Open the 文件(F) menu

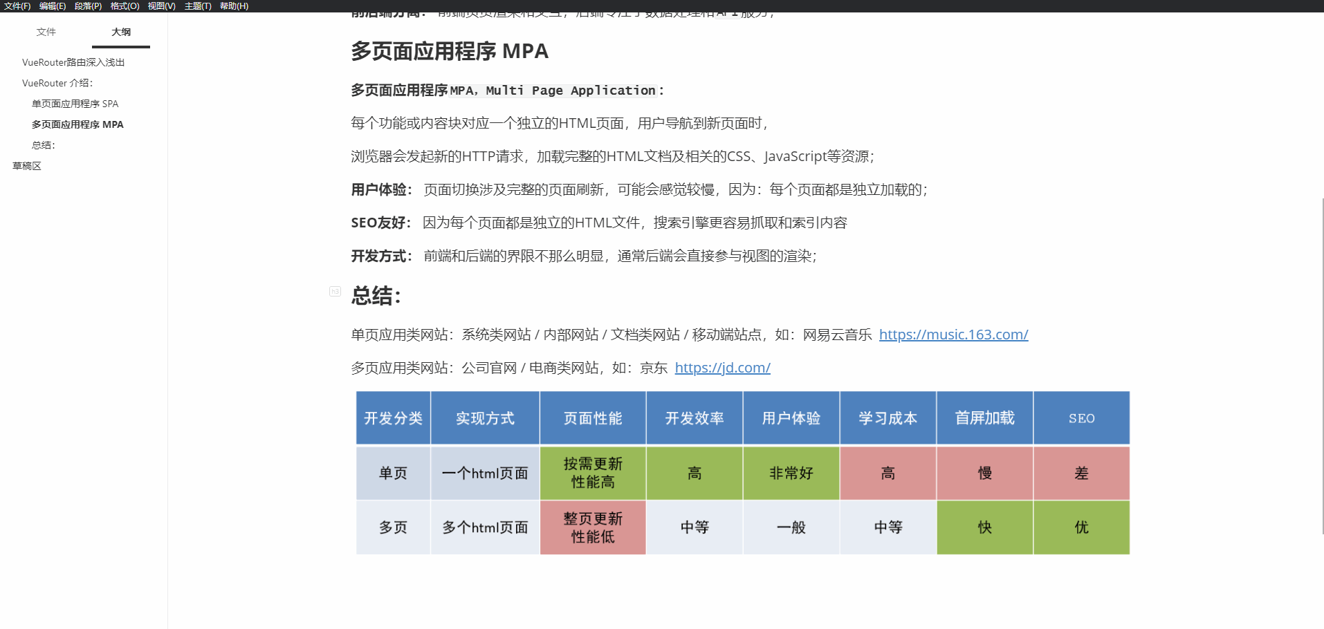[18, 6]
